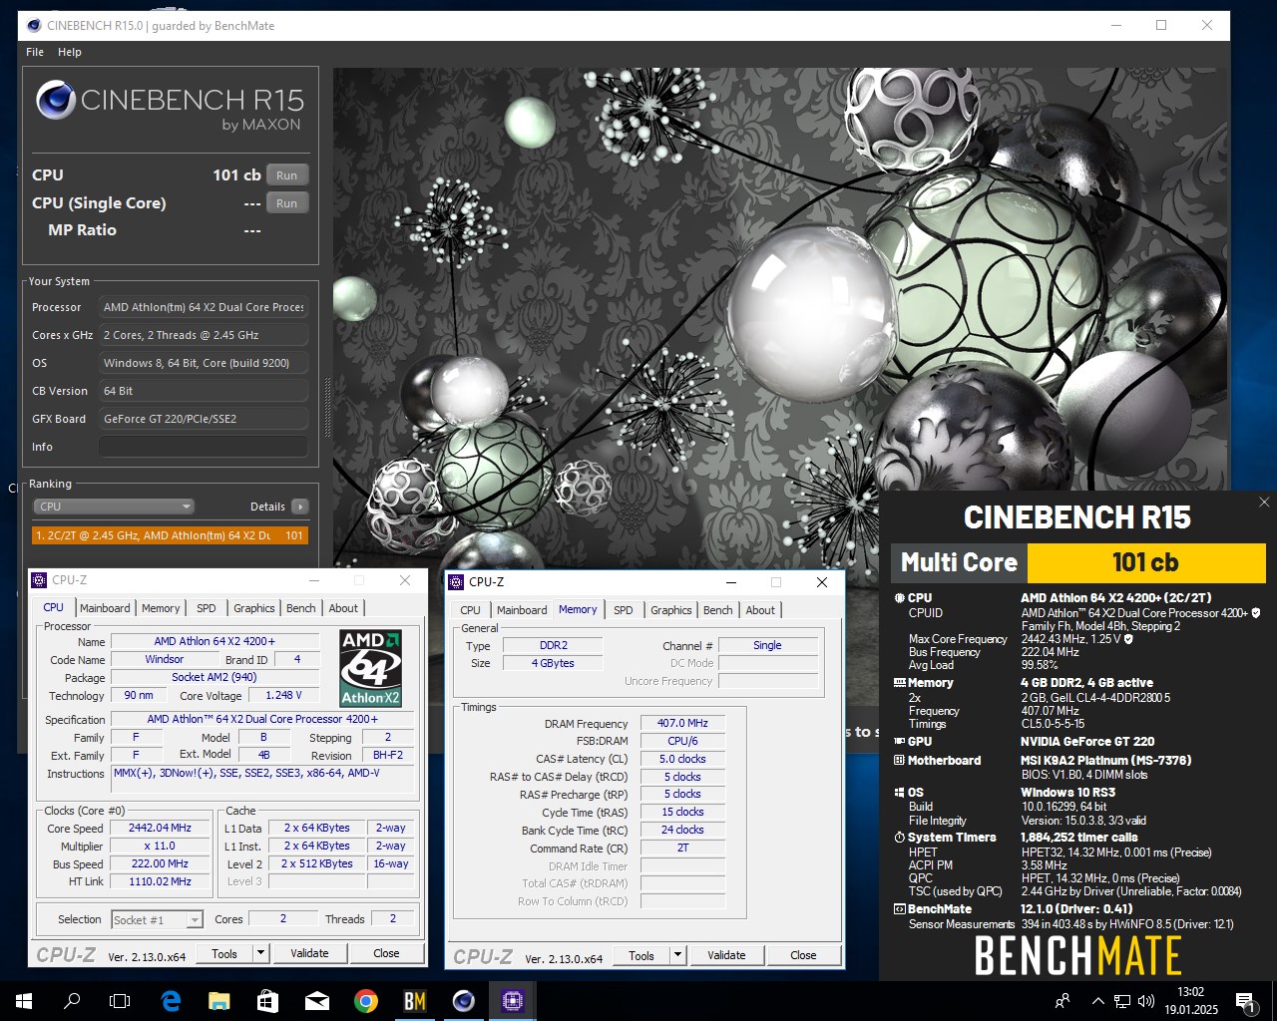The width and height of the screenshot is (1277, 1021).
Task: Open taskbar search magnifier
Action: tap(72, 1001)
